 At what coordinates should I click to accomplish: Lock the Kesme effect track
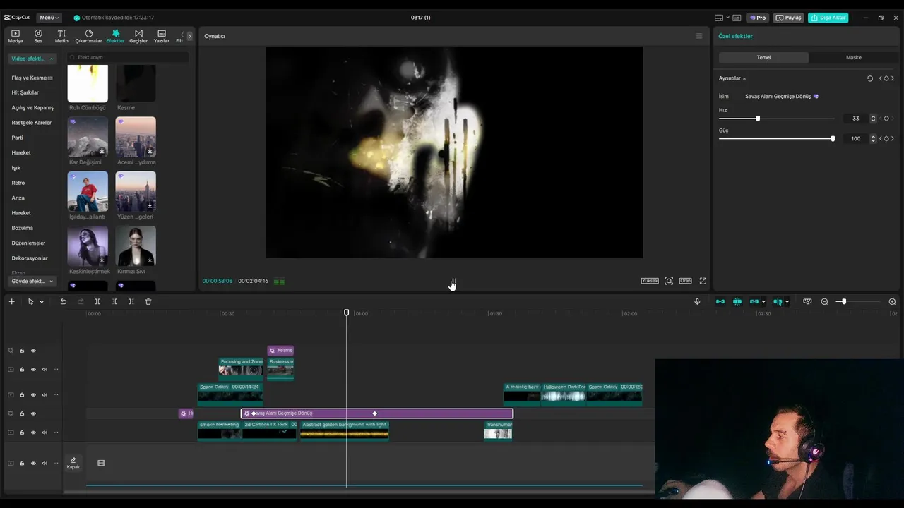22,351
